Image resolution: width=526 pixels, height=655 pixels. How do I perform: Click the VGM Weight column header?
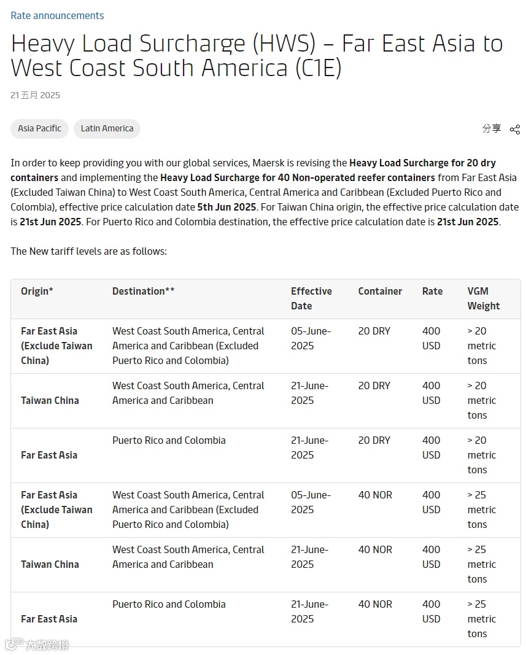point(484,299)
